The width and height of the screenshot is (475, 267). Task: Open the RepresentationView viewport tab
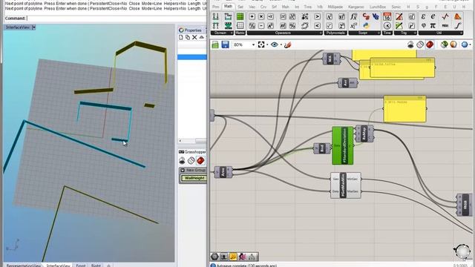click(24, 266)
